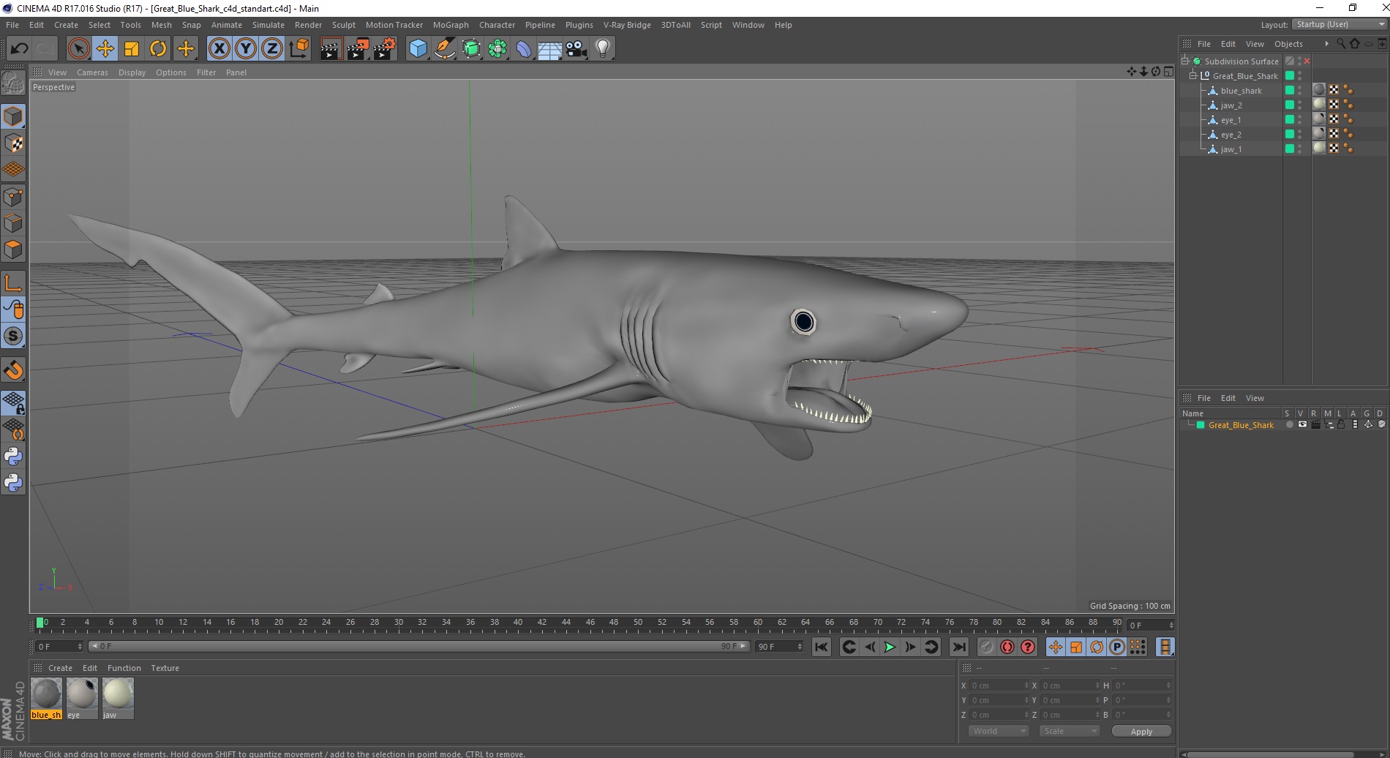Select the jaw material swatch
Viewport: 1390px width, 758px height.
click(x=118, y=698)
